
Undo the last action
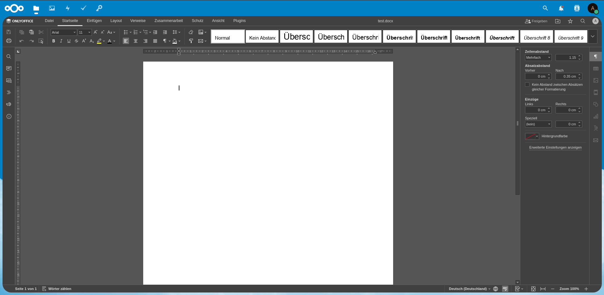pos(22,41)
